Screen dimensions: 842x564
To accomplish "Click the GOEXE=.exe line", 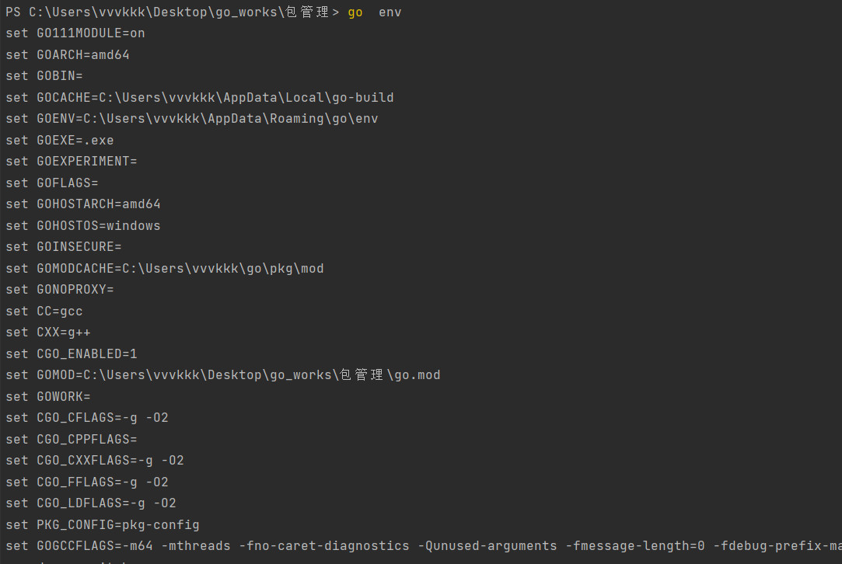I will (x=60, y=141).
